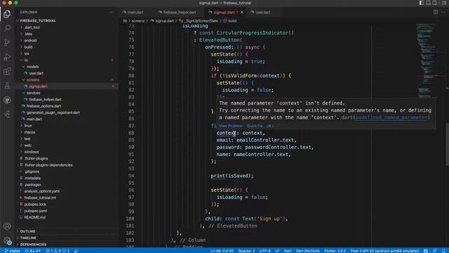Toggle panel layout icon in title bar
This screenshot has width=449, height=253.
(x=428, y=3)
